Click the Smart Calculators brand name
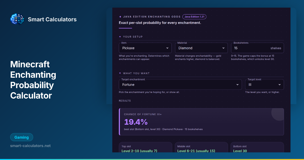The height and width of the screenshot is (160, 304). pyautogui.click(x=52, y=19)
